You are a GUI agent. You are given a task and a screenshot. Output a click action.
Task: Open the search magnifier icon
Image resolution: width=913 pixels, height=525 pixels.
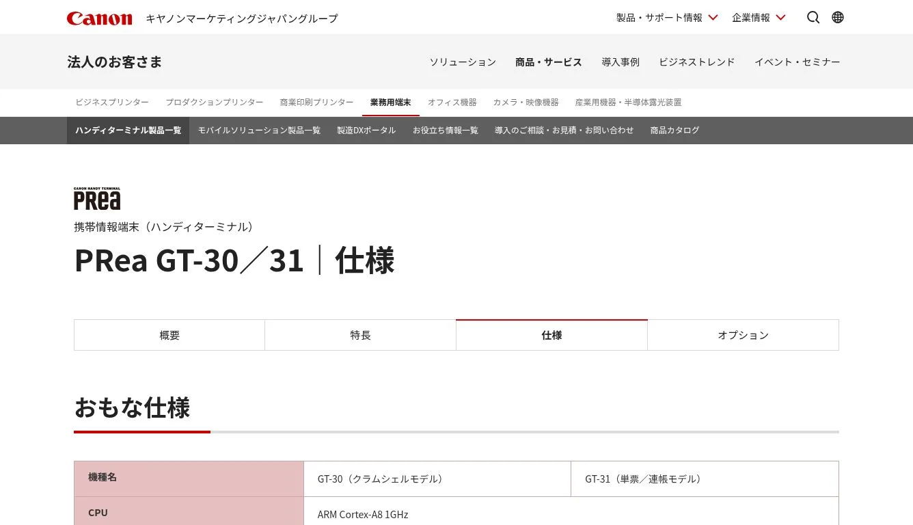pyautogui.click(x=813, y=17)
